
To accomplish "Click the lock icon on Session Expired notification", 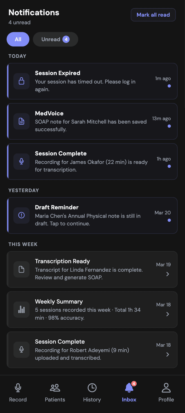I will (x=21, y=81).
